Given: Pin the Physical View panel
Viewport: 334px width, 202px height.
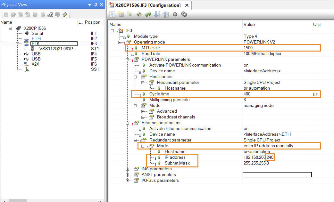Looking at the screenshot, I should point(96,4).
